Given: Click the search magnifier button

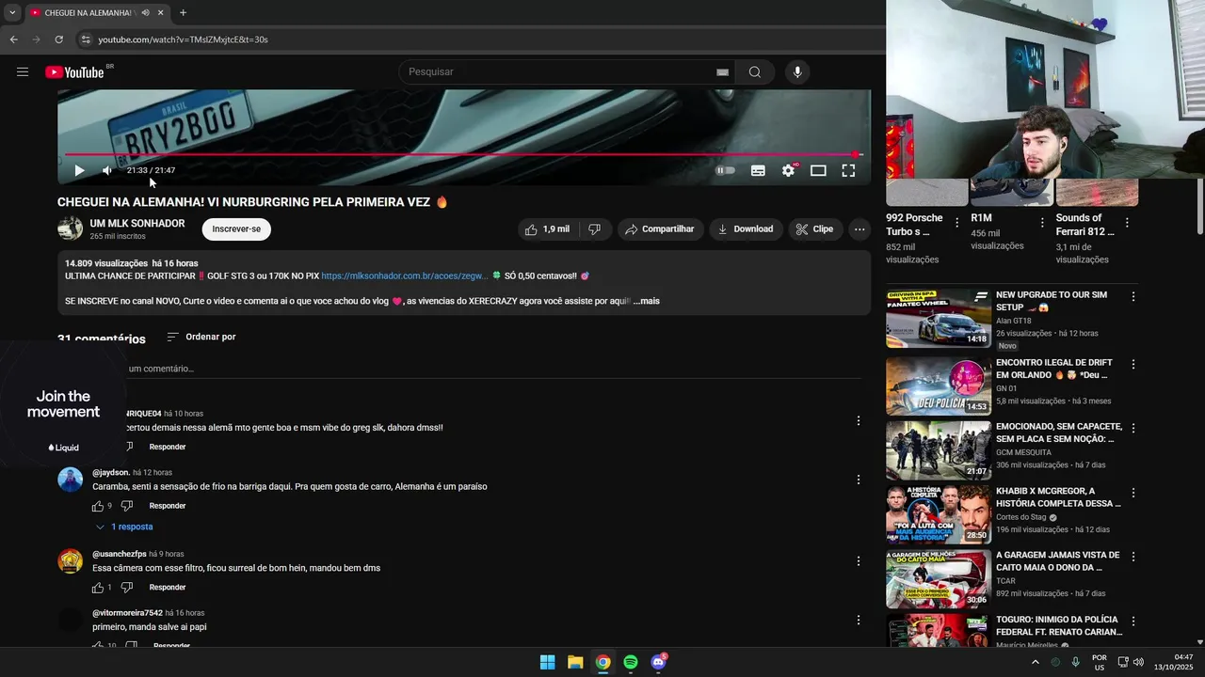Looking at the screenshot, I should (x=755, y=72).
